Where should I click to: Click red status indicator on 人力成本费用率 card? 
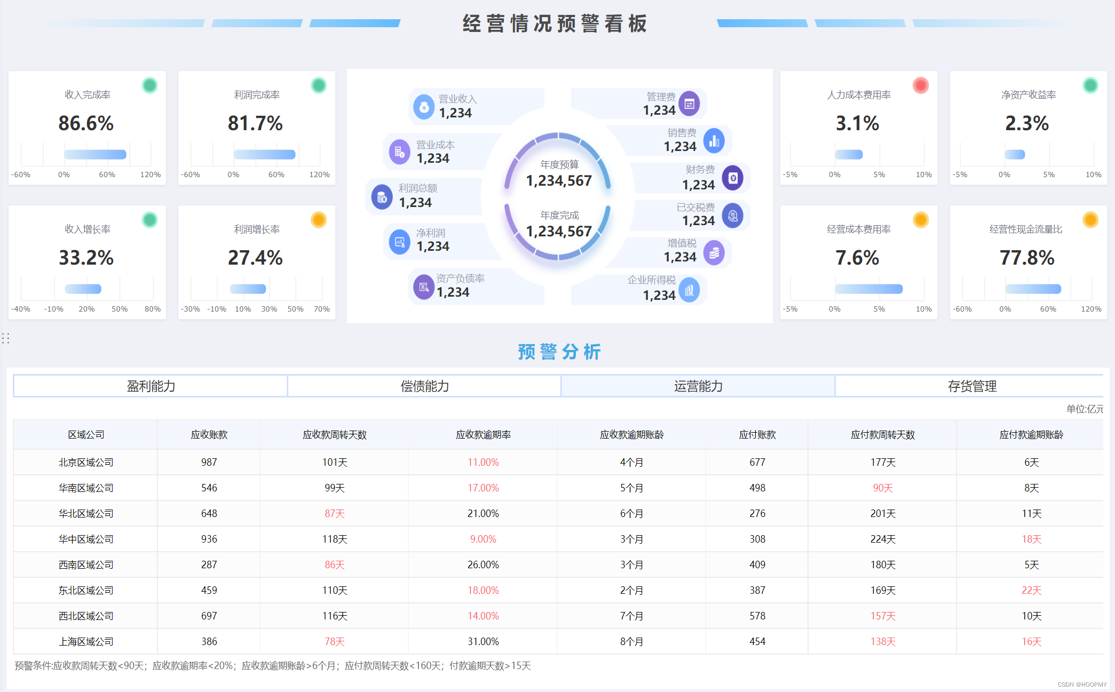click(x=921, y=85)
